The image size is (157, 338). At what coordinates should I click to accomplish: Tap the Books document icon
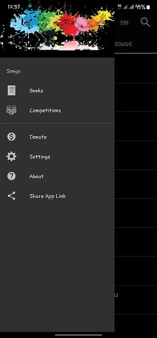tap(11, 90)
